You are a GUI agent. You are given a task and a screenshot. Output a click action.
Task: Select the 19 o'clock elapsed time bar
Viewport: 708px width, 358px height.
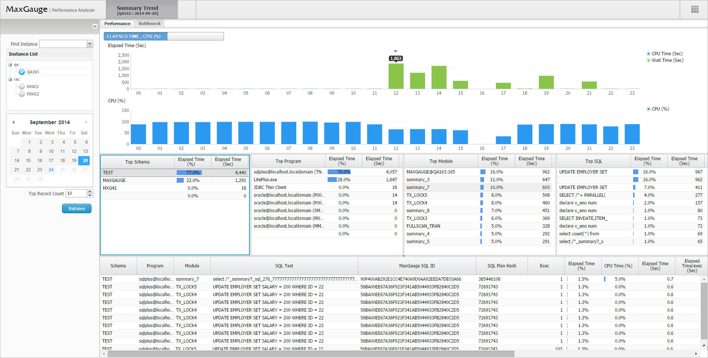point(546,82)
